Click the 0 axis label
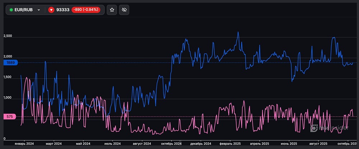The image size is (359, 149). 5,139
